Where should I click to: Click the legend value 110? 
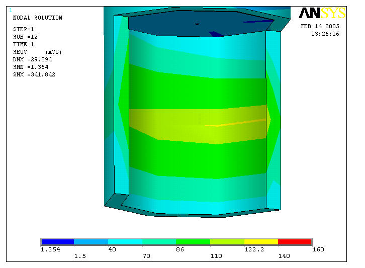point(216,256)
